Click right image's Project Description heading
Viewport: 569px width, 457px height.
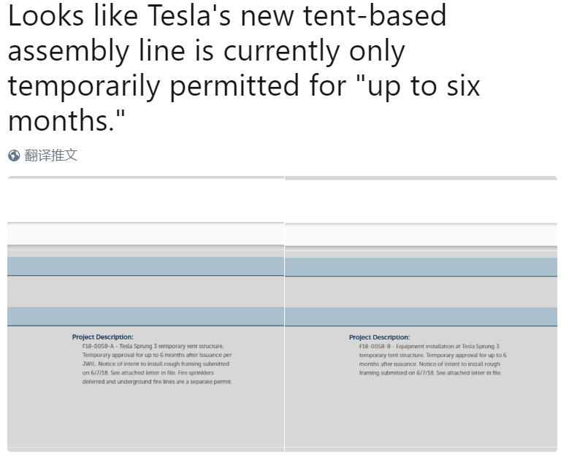[x=379, y=337]
